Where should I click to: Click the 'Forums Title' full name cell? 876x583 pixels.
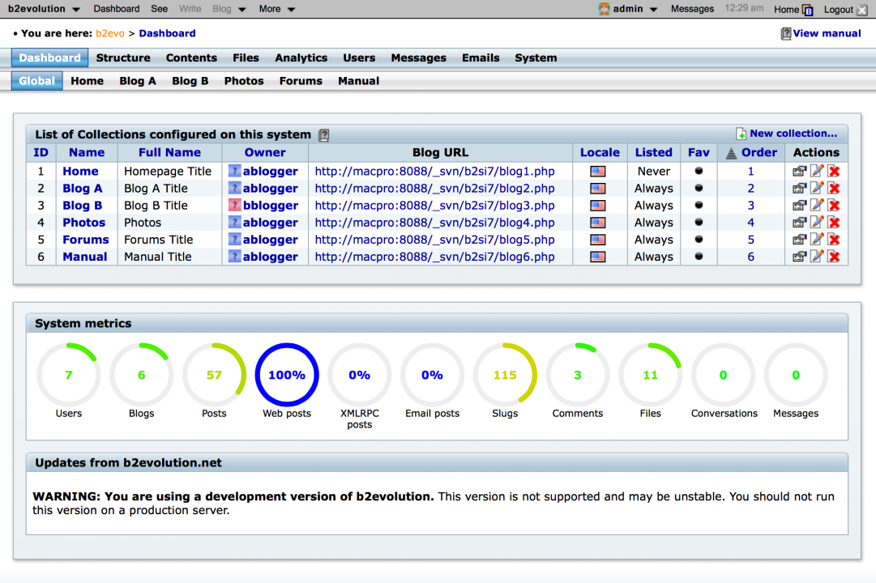point(159,240)
